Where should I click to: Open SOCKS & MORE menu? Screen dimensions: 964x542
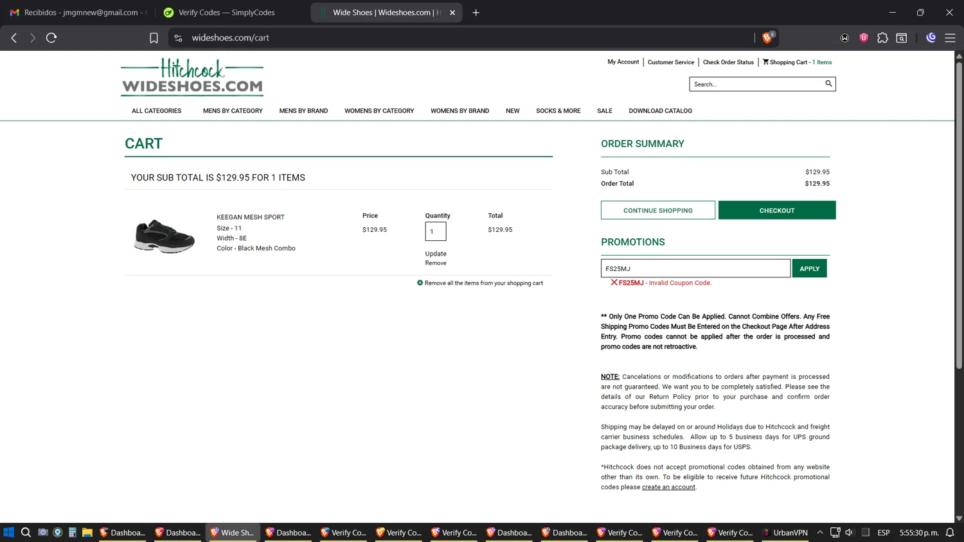click(558, 111)
